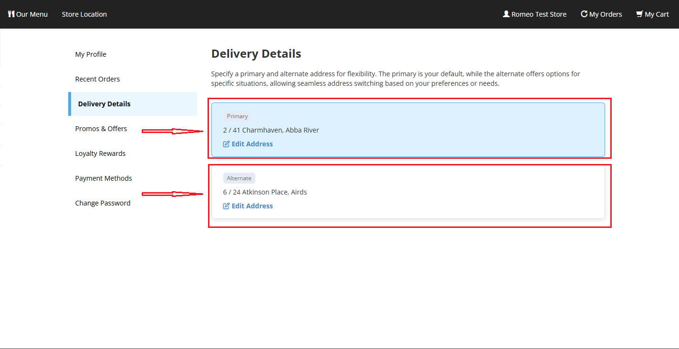Click the Alternate badge label

pos(239,178)
